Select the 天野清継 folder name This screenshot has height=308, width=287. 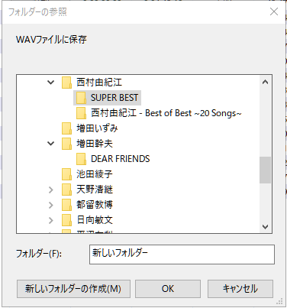coord(95,190)
